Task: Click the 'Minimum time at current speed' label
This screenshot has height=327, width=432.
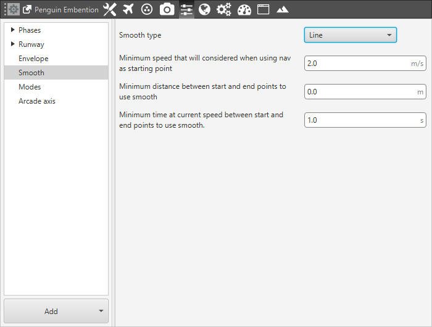Action: tap(201, 120)
